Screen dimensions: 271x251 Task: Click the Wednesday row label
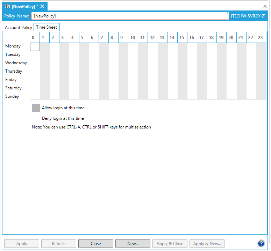click(x=16, y=63)
